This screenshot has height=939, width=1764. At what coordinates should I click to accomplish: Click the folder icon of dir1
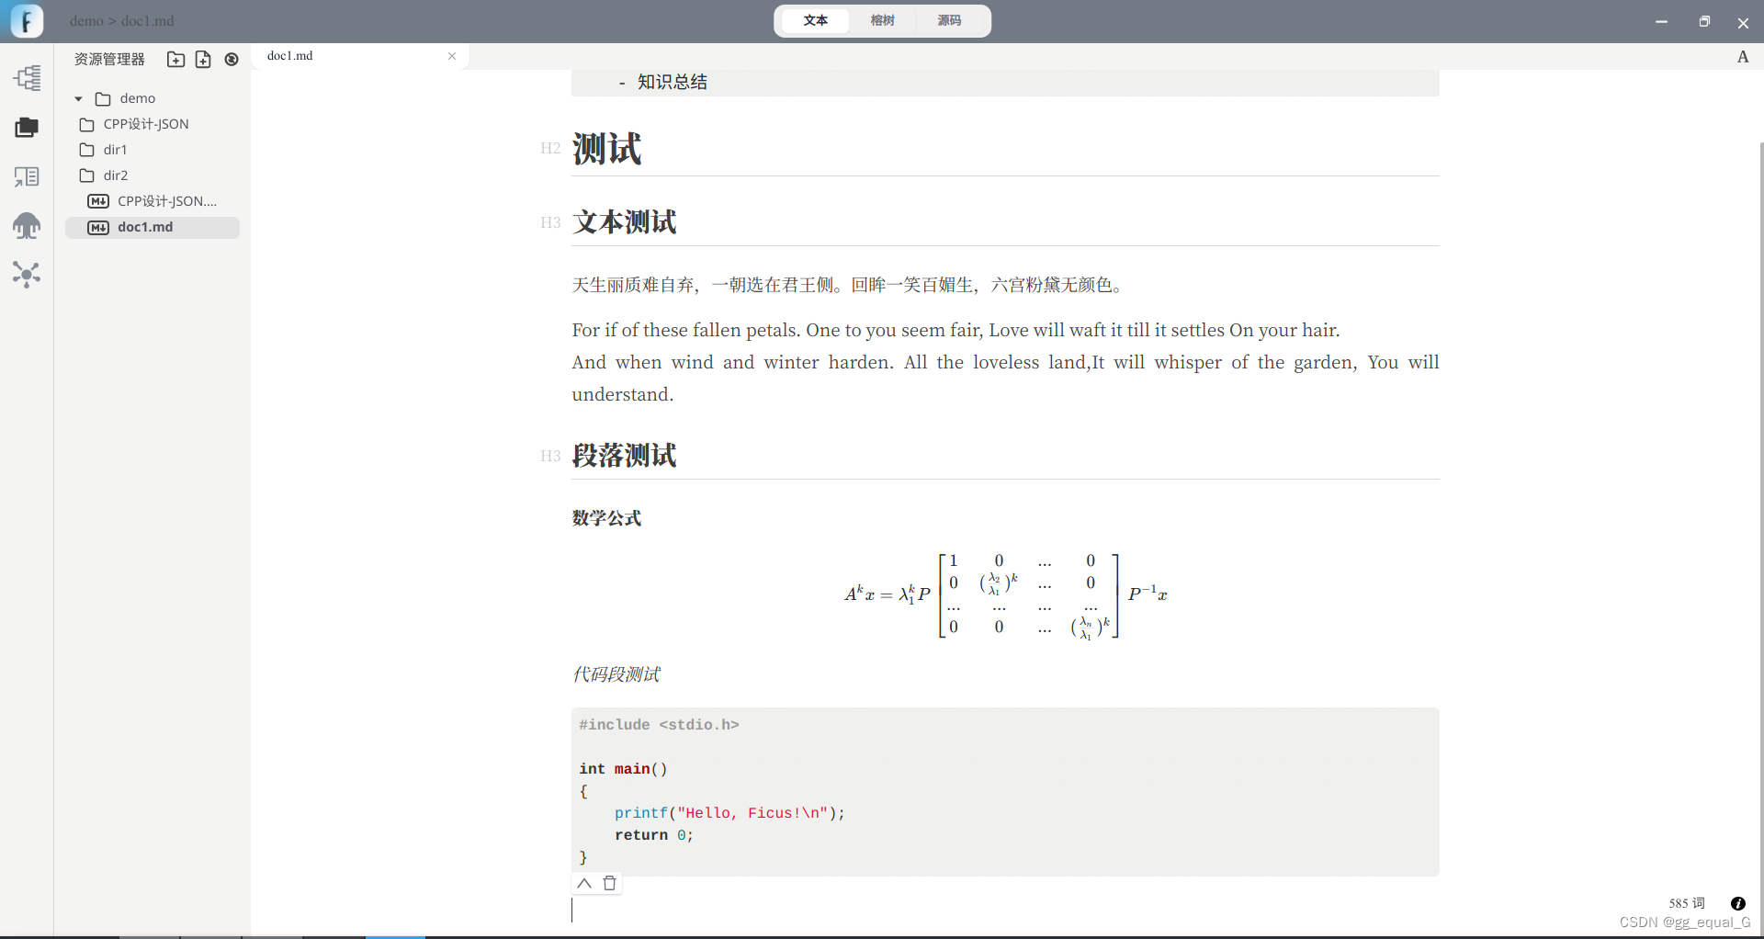[87, 150]
